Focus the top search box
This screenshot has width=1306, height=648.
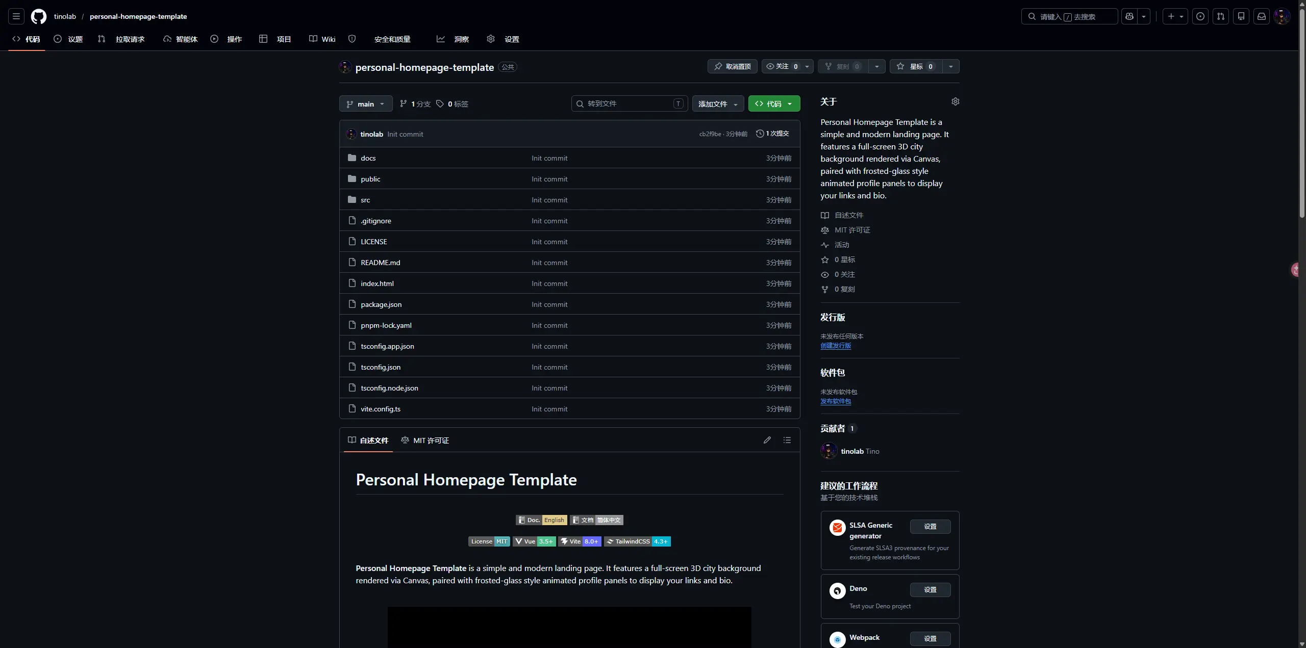tap(1069, 16)
